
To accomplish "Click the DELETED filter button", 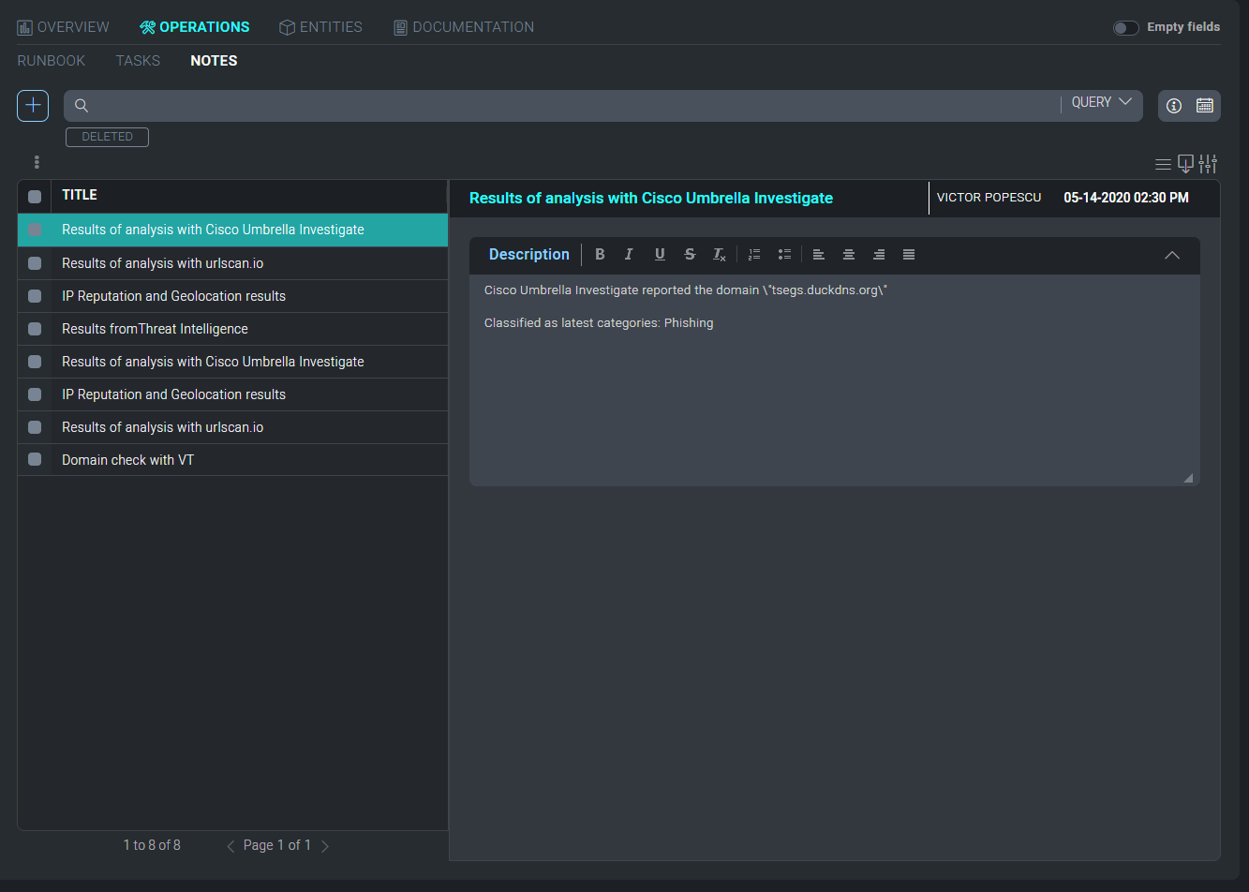I will tap(107, 137).
